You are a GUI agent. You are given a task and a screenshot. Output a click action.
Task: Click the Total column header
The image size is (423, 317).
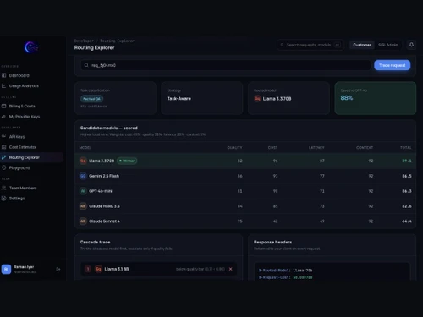click(406, 148)
